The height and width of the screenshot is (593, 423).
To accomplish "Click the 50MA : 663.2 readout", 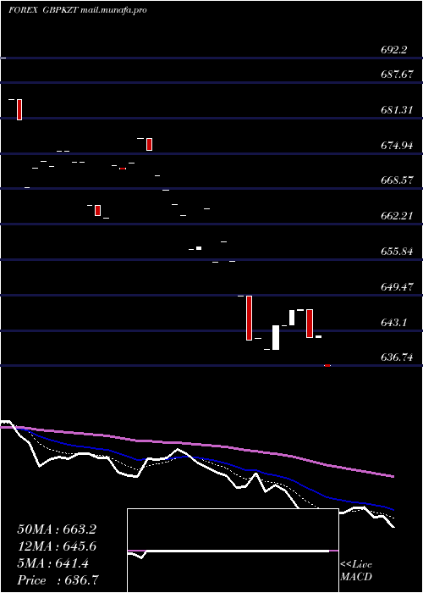I will [x=57, y=529].
